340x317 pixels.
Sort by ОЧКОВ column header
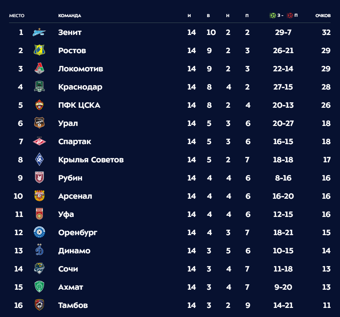pyautogui.click(x=323, y=16)
